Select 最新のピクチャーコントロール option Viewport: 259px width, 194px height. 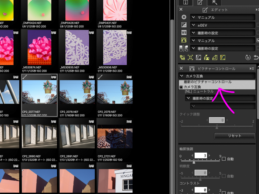[217, 82]
